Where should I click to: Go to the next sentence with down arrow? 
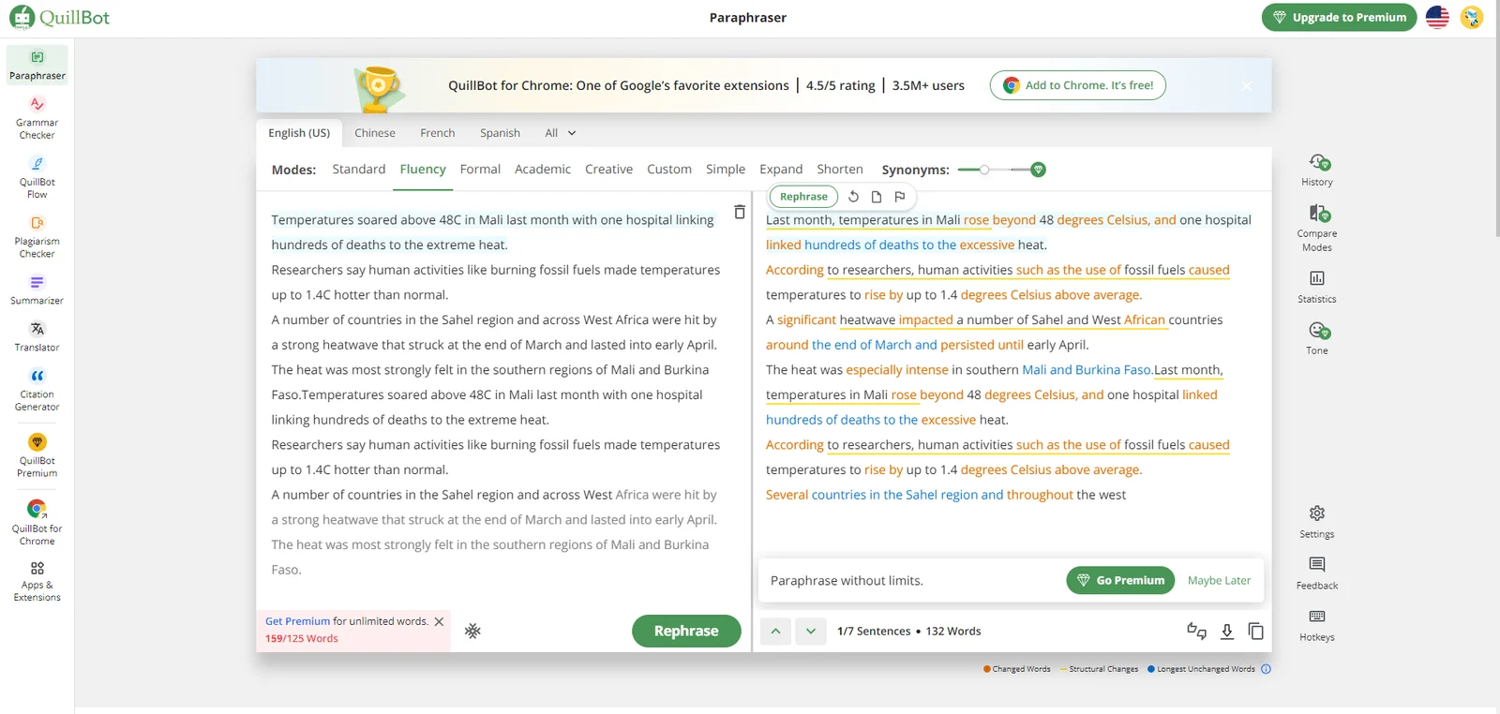pos(811,632)
